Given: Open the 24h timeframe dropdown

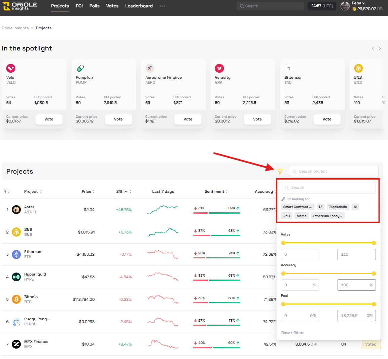Looking at the screenshot, I should coord(122,191).
